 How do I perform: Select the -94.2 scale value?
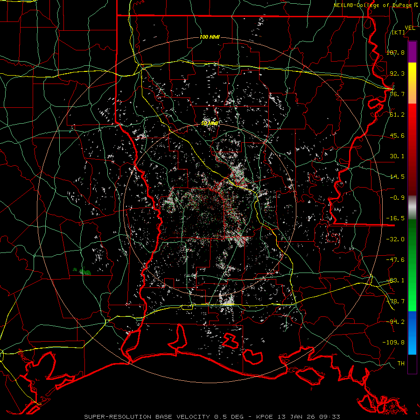coord(395,322)
